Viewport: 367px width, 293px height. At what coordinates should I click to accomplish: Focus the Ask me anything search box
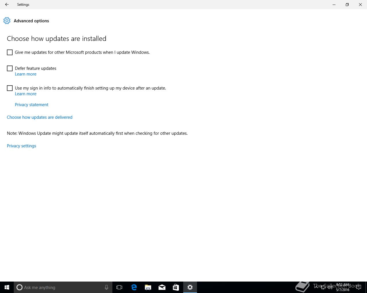tap(63, 287)
